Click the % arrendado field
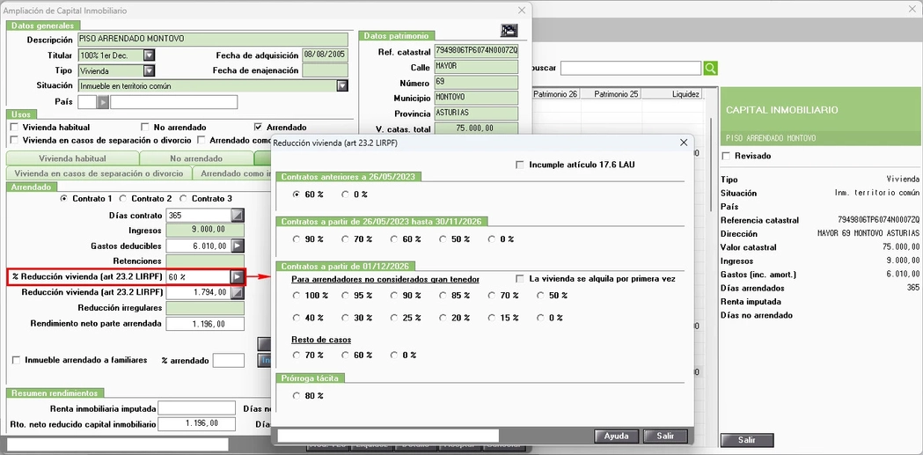 coord(229,360)
